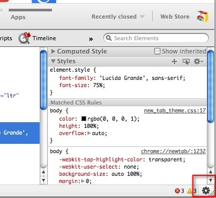The width and height of the screenshot is (216, 198).
Task: Open the chrome://newtab/:1232 source link
Action: (173, 151)
